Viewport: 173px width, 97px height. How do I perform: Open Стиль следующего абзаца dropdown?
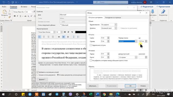pyautogui.click(x=73, y=25)
